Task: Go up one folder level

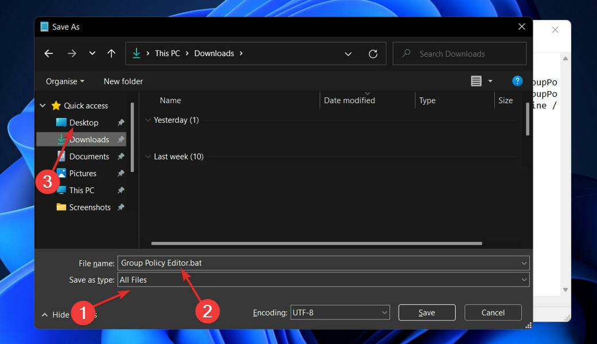Action: 111,53
